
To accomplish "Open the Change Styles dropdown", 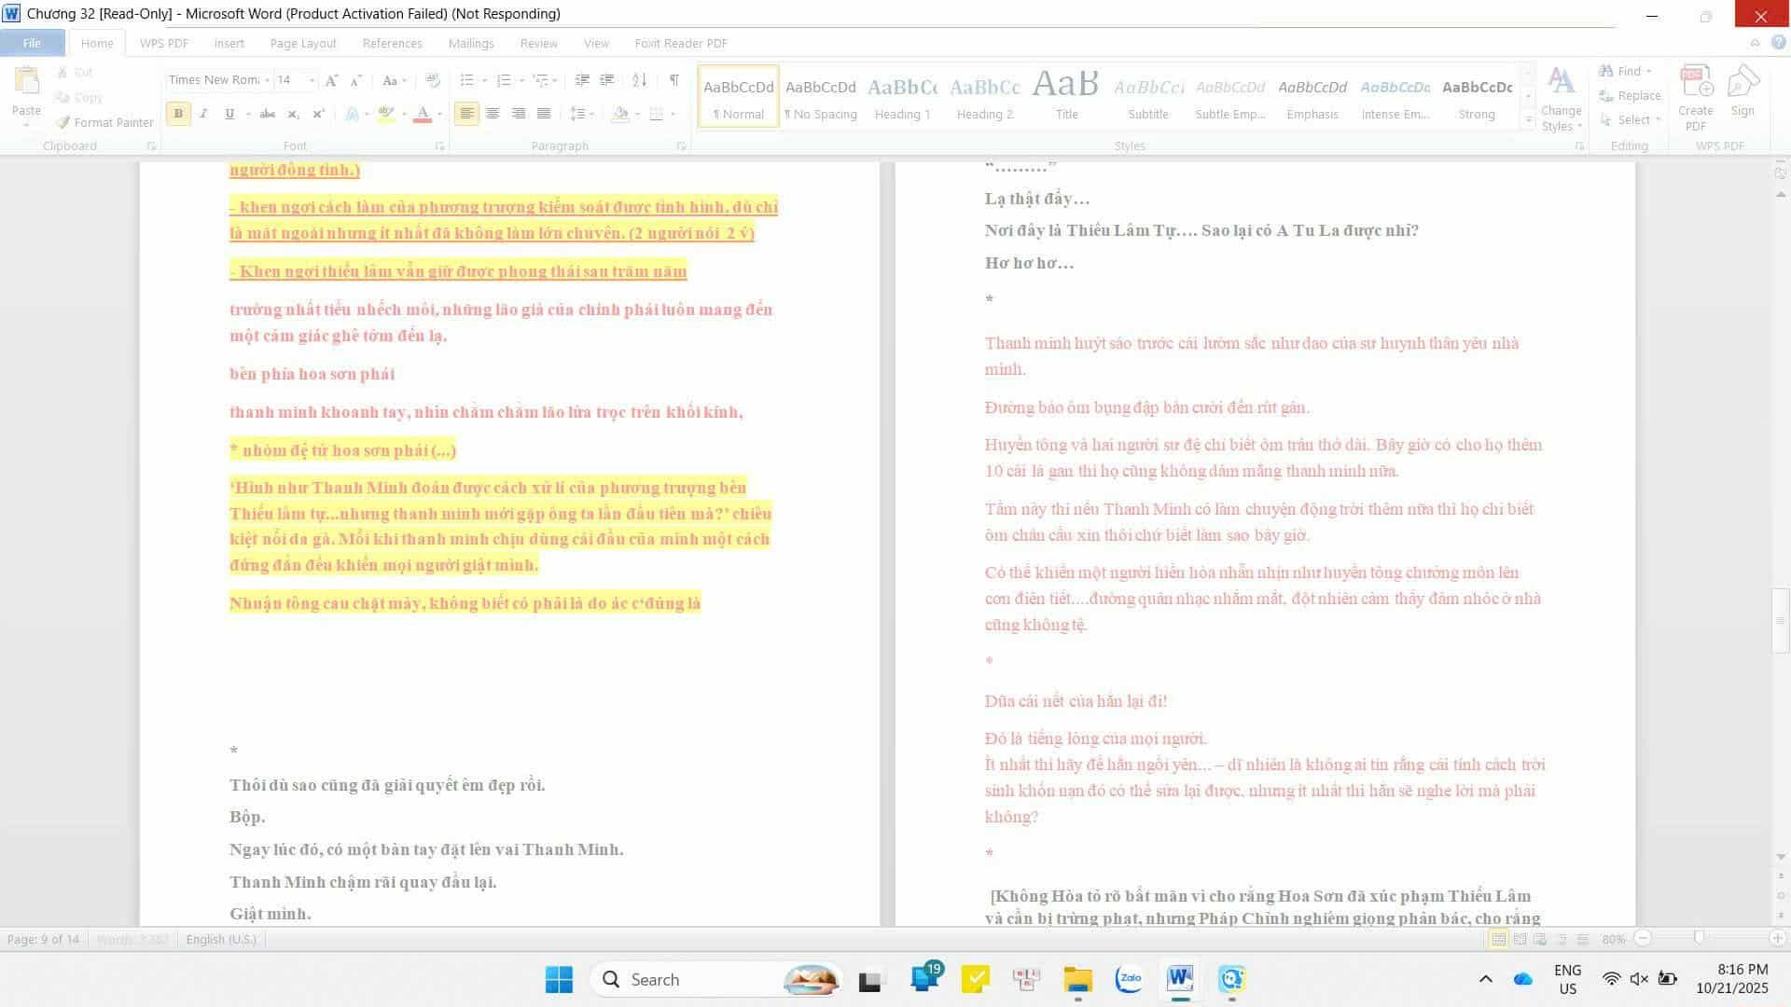I will pos(1561,98).
